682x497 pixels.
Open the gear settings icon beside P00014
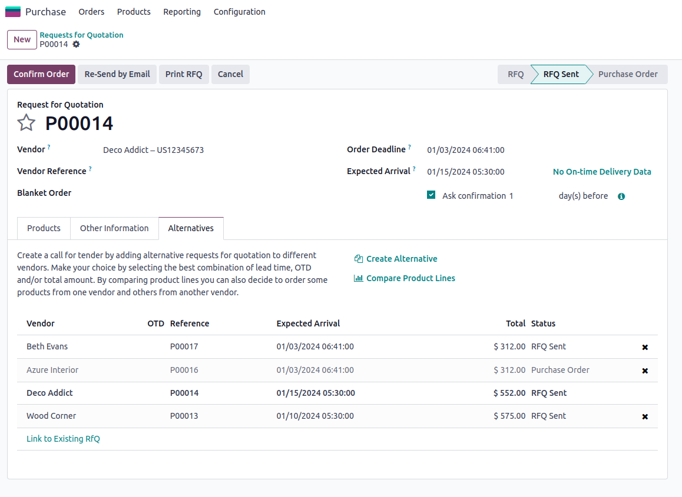pyautogui.click(x=76, y=45)
